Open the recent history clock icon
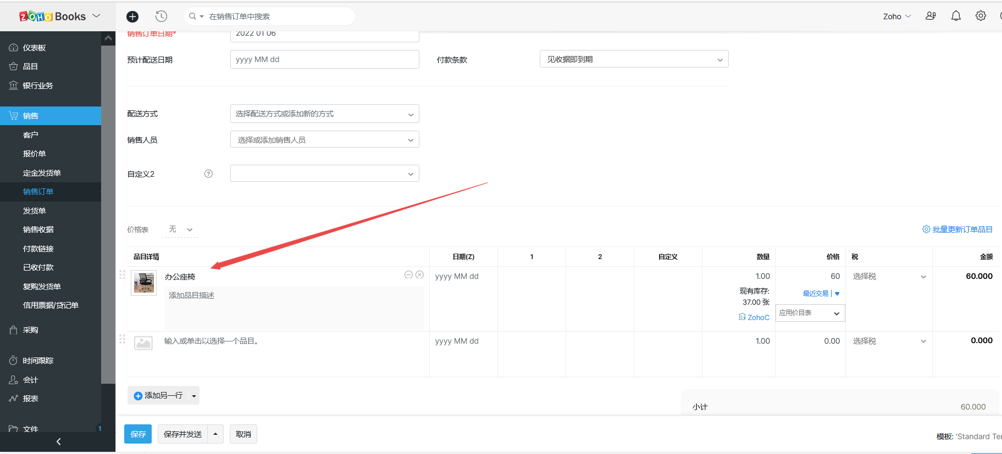1002x454 pixels. [161, 16]
